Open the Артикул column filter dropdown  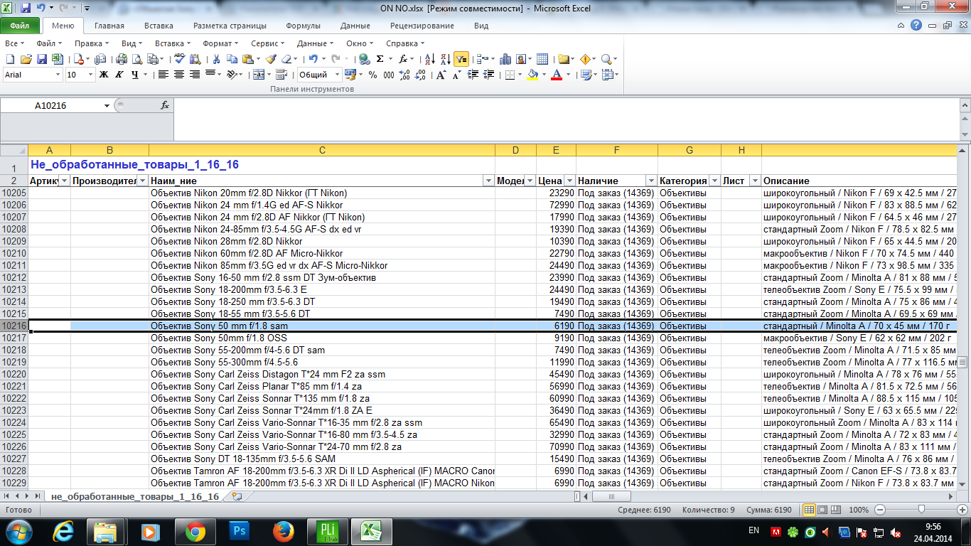click(x=65, y=181)
